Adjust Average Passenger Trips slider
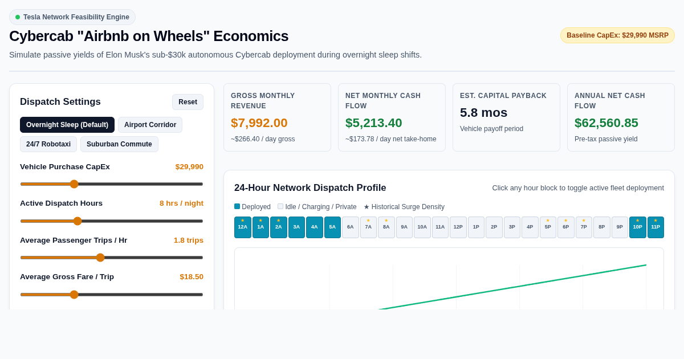Screen dimensions: 684x359 point(112,258)
